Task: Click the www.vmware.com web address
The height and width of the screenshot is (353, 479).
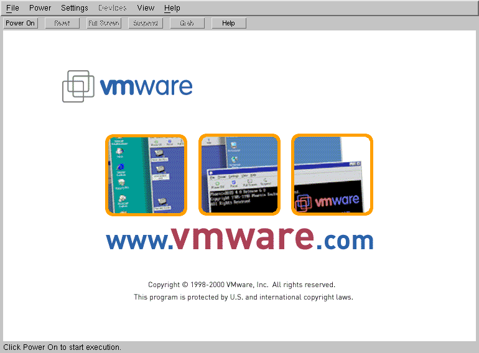Action: click(x=240, y=239)
